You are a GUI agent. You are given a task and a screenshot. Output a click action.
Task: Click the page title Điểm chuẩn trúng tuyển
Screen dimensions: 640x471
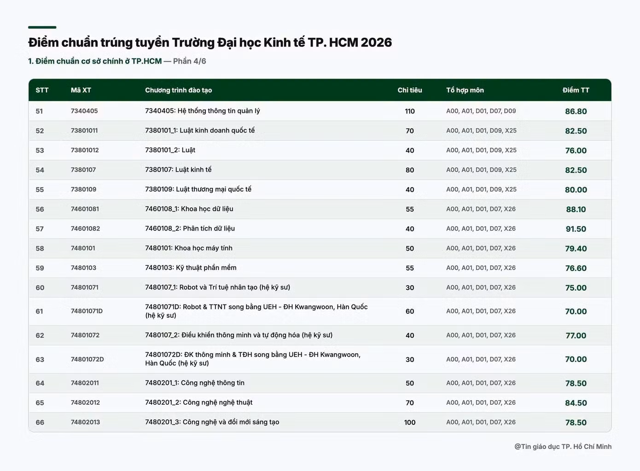click(x=210, y=42)
